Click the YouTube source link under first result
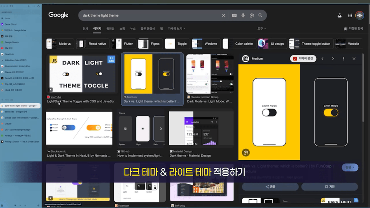The width and height of the screenshot is (370, 208). click(x=55, y=97)
